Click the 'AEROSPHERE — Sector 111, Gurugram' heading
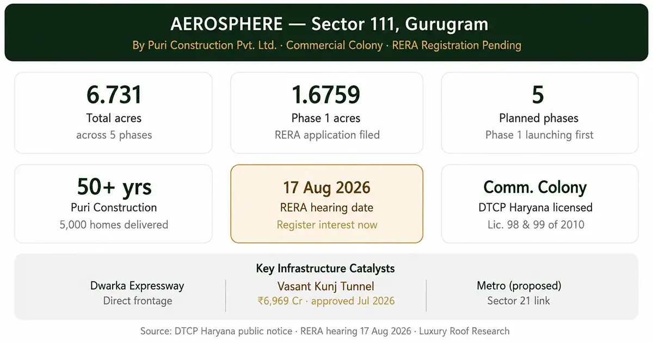The image size is (653, 343). point(329,24)
